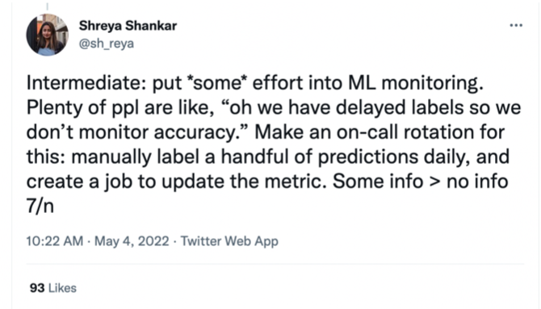
Task: Open the 10:22 AM timestamp link
Action: (55, 240)
